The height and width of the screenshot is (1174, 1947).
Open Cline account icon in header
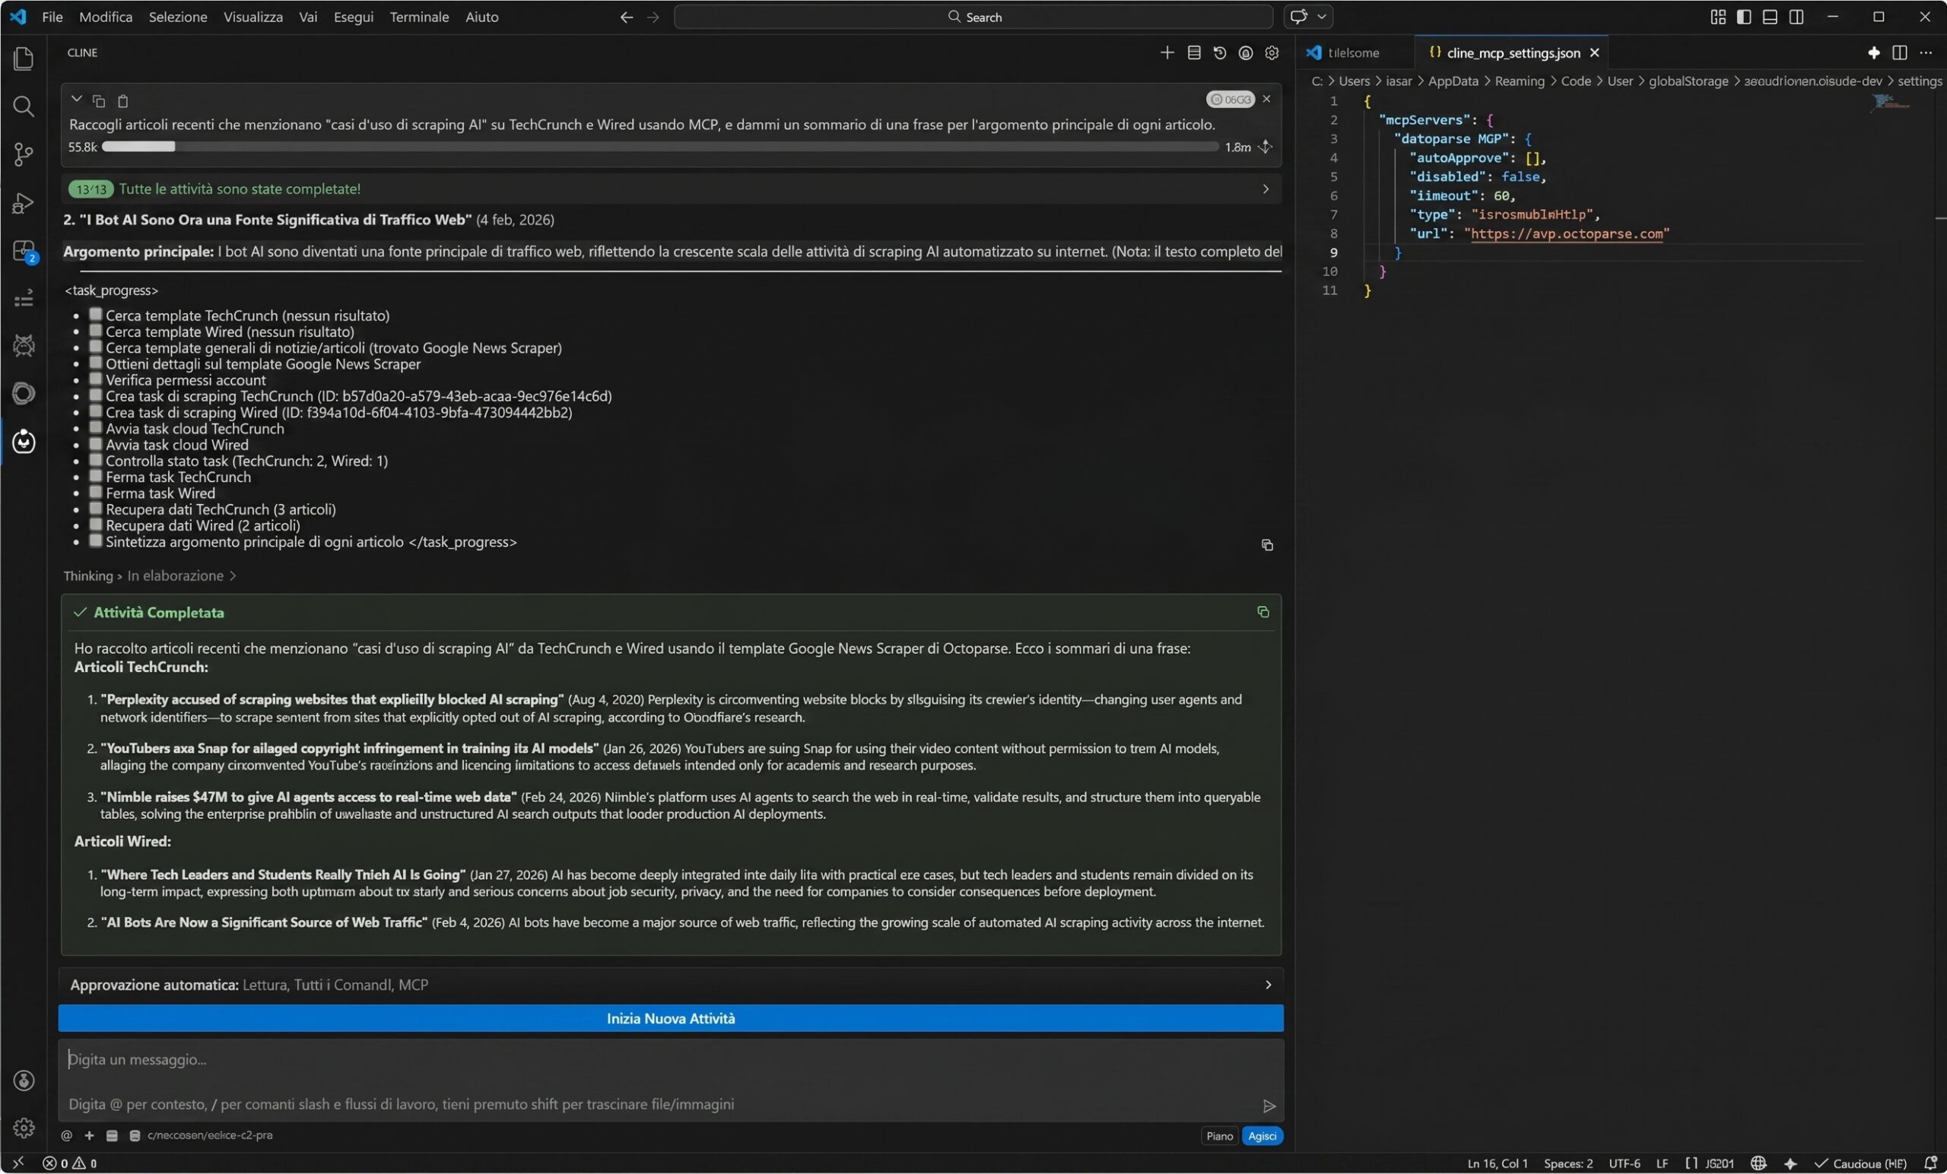1245,53
